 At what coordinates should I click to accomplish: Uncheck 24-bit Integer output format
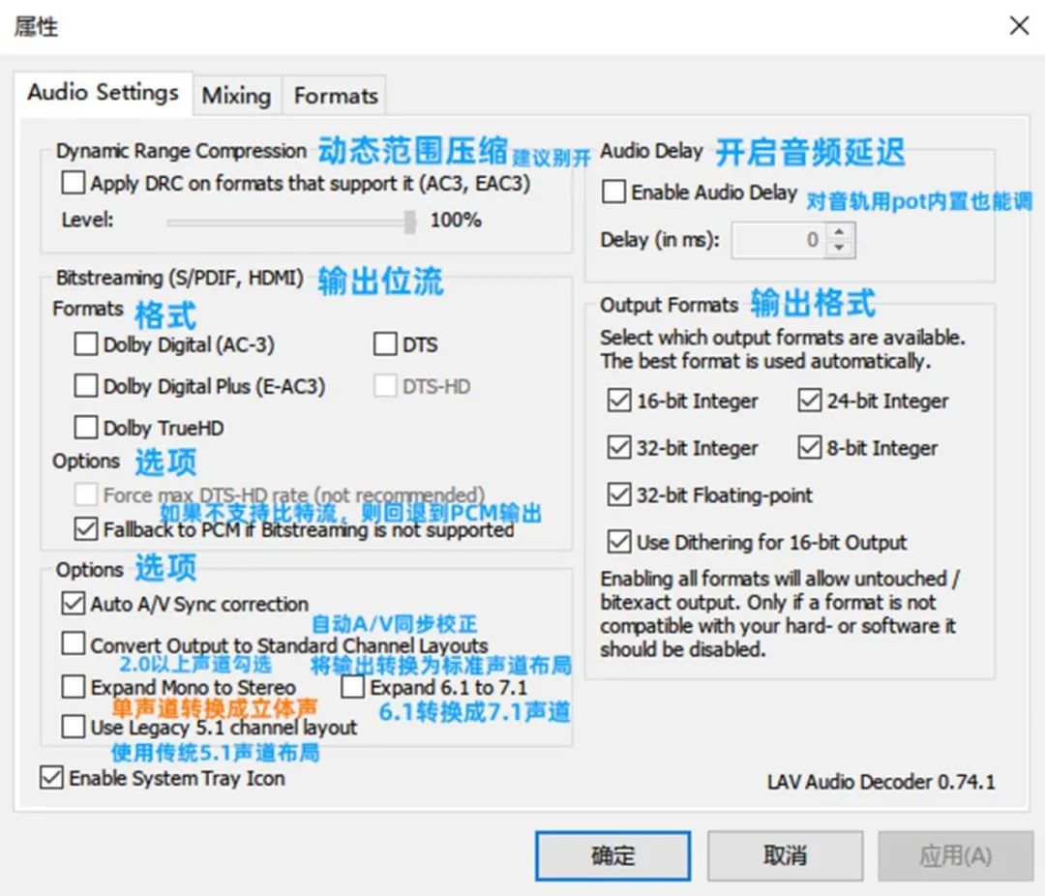pyautogui.click(x=810, y=401)
